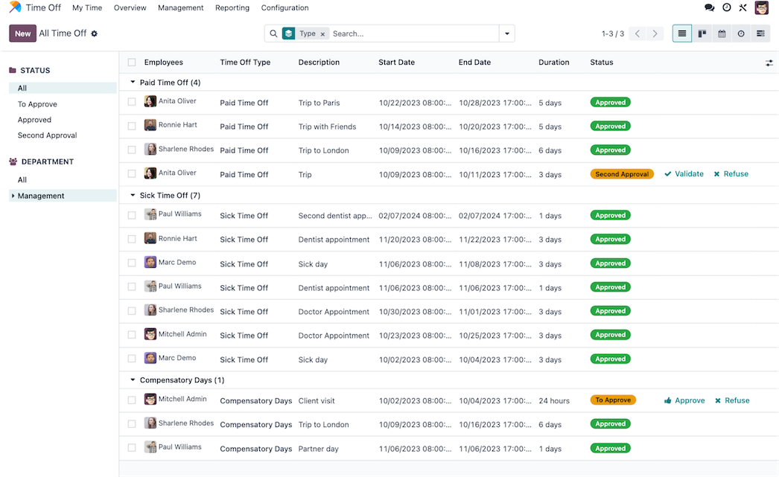Open the conversations chat icon
Image resolution: width=779 pixels, height=477 pixels.
(709, 7)
